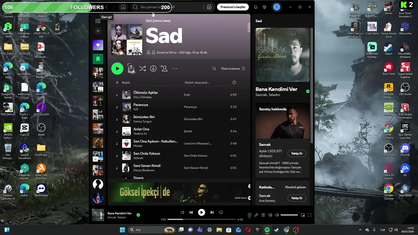The height and width of the screenshot is (235, 418).
Task: Open Streamlabs Desktop shortcut
Action: click(372, 50)
